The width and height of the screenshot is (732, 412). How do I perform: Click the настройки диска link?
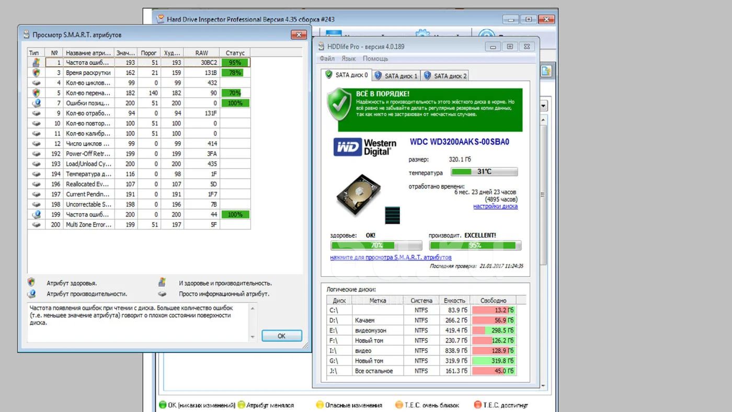coord(495,206)
